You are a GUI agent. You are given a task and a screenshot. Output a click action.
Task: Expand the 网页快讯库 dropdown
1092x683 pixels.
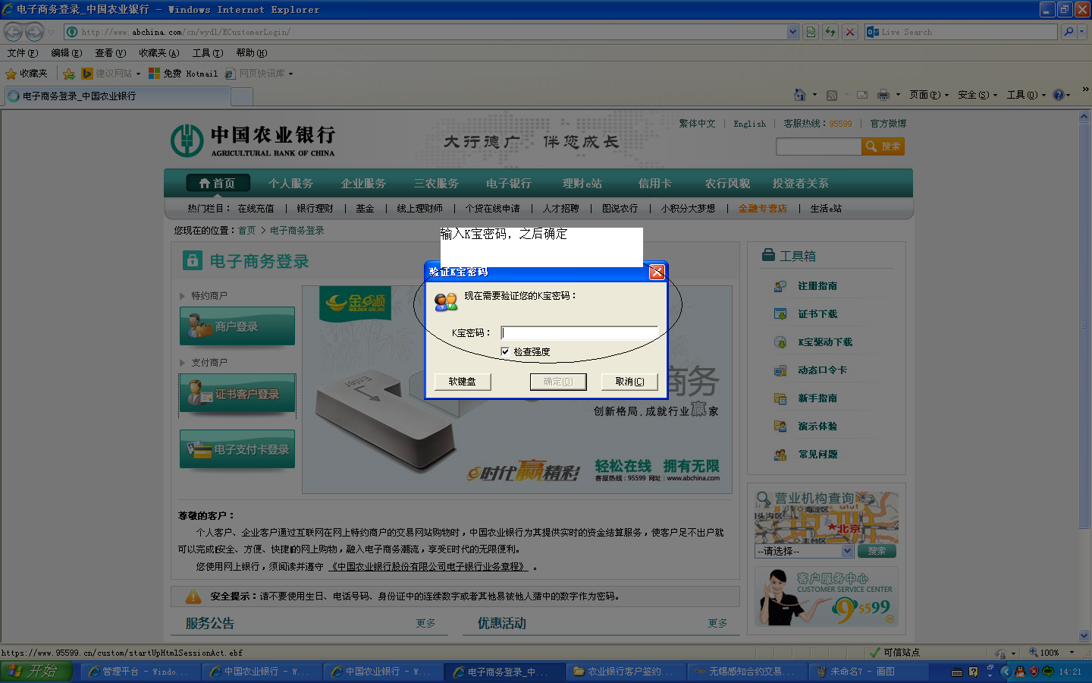(290, 74)
